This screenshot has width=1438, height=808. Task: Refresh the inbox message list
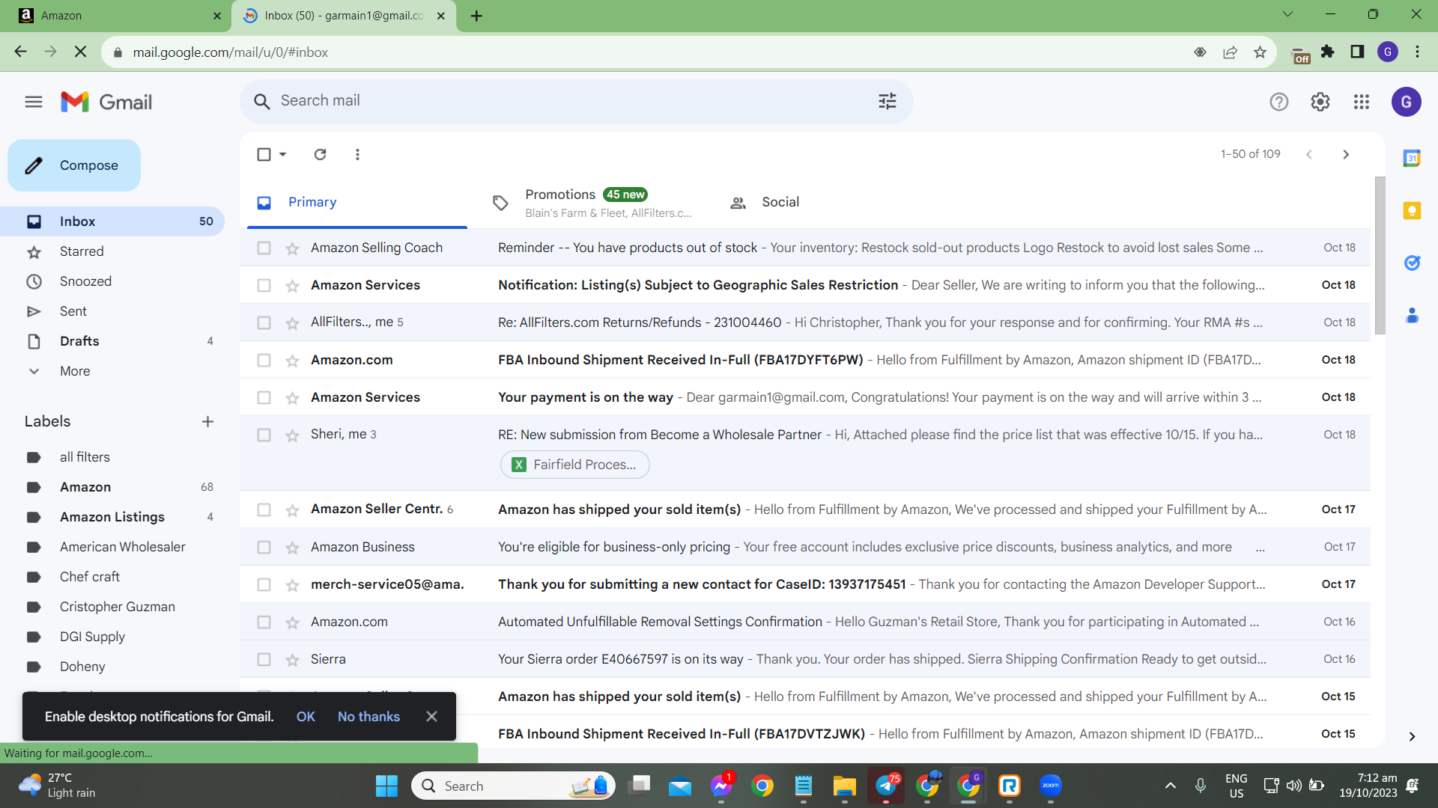(x=320, y=154)
